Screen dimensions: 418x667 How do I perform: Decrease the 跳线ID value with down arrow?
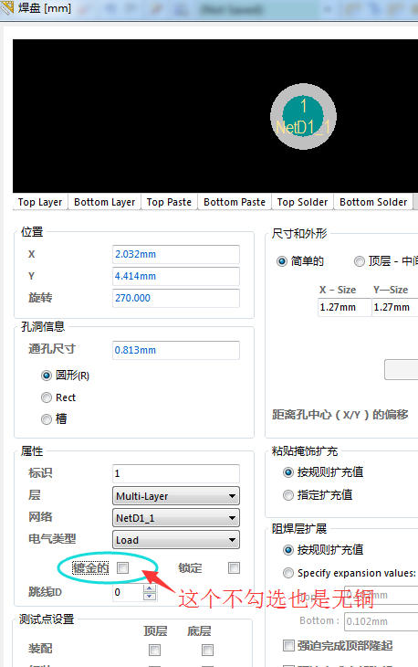click(x=150, y=596)
